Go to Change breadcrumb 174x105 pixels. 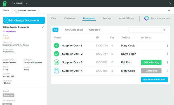click(x=6, y=10)
